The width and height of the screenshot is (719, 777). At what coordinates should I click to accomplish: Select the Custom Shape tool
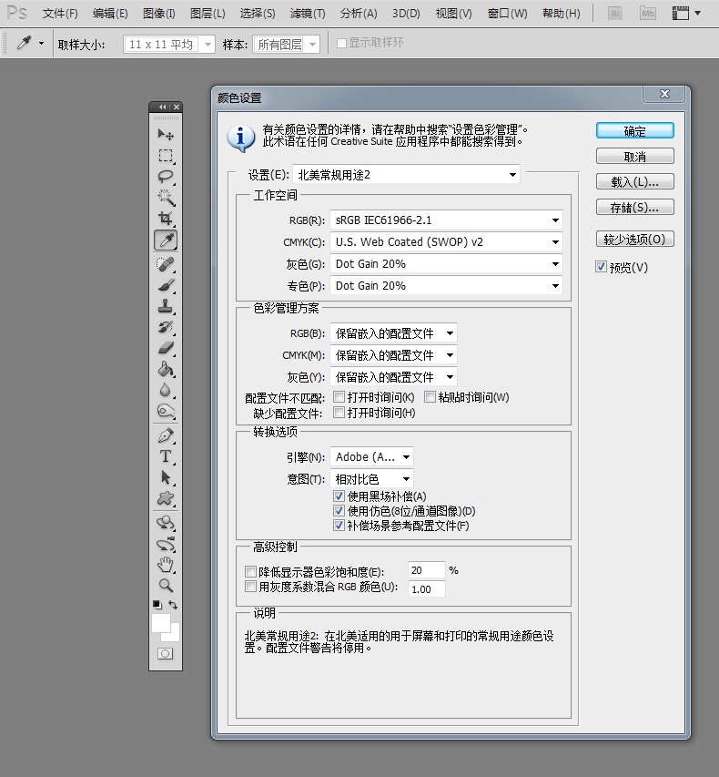pyautogui.click(x=166, y=498)
